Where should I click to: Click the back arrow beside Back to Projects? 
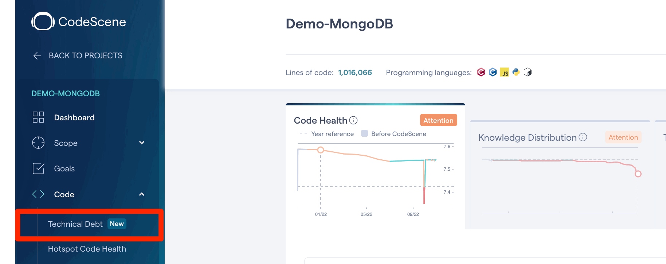(x=37, y=56)
